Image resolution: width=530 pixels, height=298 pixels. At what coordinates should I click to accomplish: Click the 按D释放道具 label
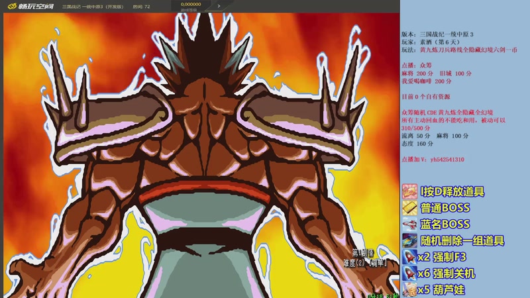(452, 191)
